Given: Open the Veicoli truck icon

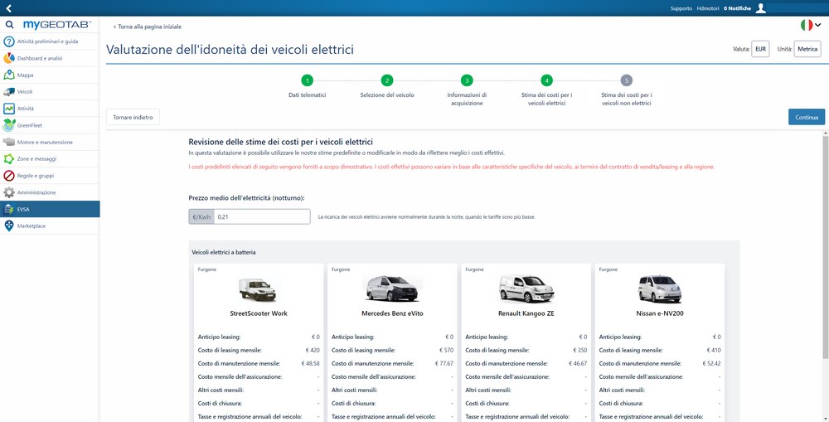Looking at the screenshot, I should (9, 91).
